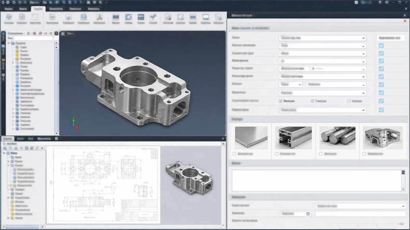410x230 pixels.
Task: Collapse the root node of drawing panel tree
Action: 4,153
